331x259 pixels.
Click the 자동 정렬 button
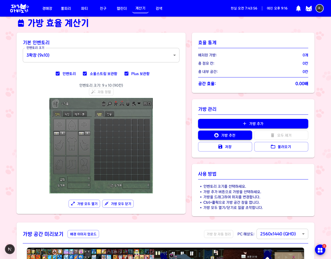click(x=101, y=92)
